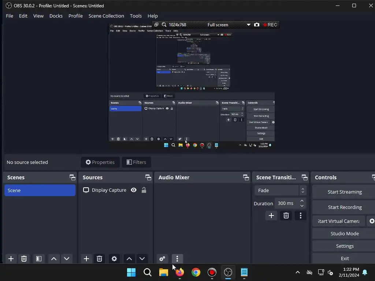Open OBS Settings button
375x281 pixels.
(x=344, y=246)
